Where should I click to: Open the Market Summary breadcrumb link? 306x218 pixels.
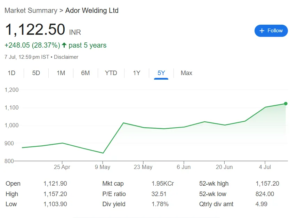(x=31, y=10)
